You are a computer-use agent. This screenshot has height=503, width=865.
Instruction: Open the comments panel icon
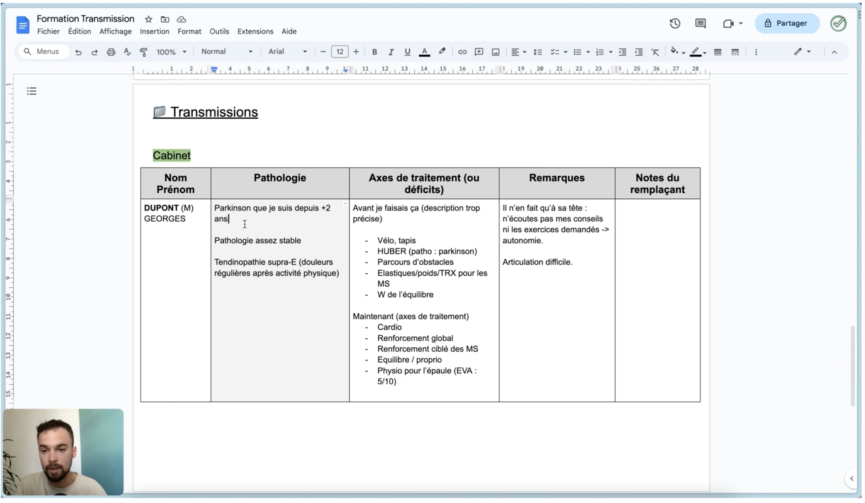click(x=700, y=24)
